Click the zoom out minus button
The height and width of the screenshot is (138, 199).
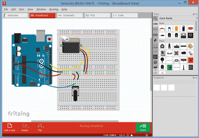point(128,135)
